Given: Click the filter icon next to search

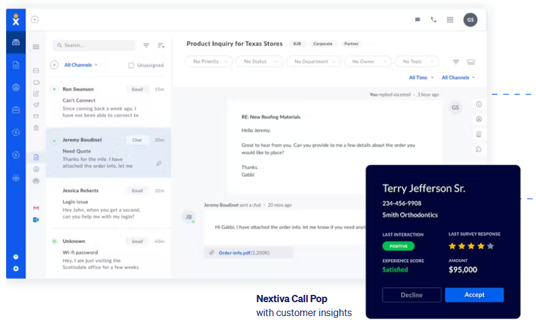Looking at the screenshot, I should tap(146, 45).
